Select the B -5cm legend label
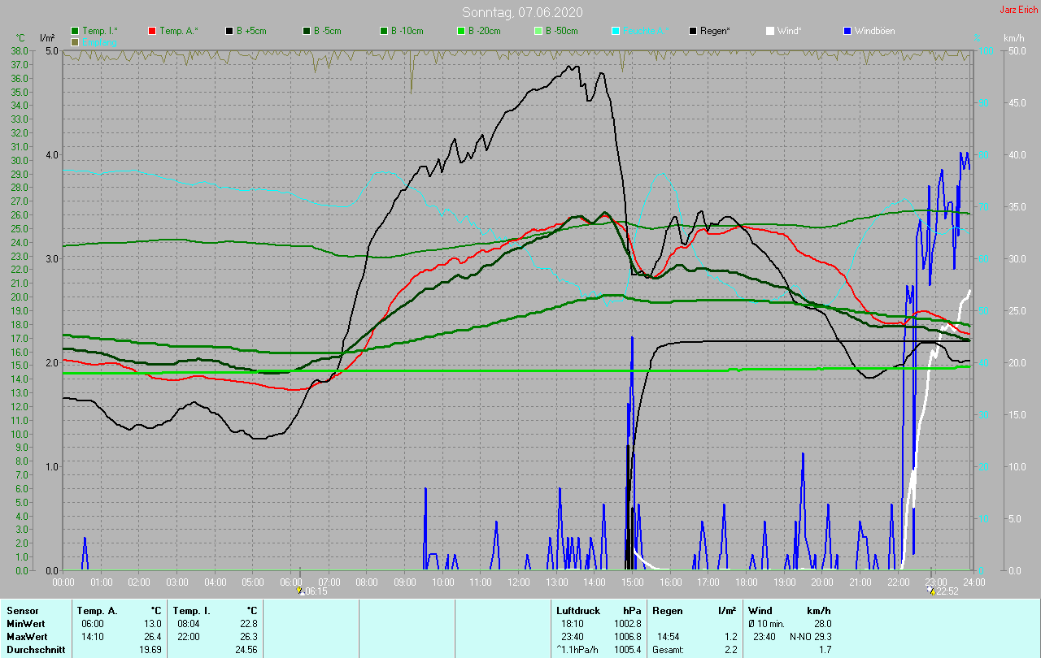The height and width of the screenshot is (658, 1041). [329, 31]
